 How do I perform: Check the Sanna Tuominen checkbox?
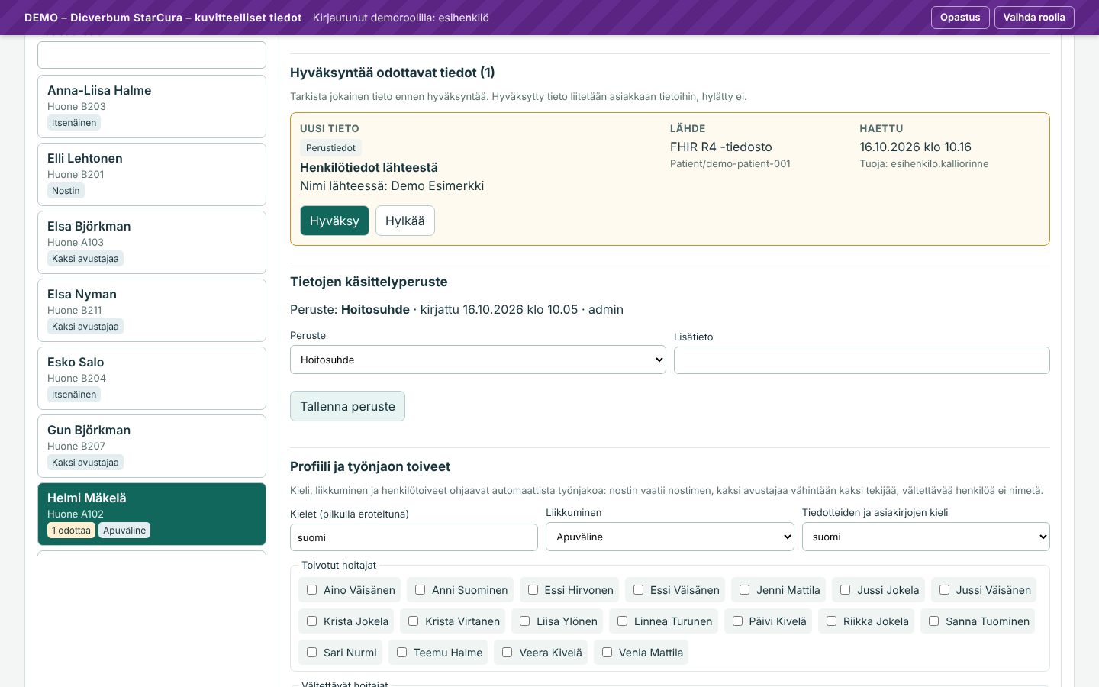point(933,621)
